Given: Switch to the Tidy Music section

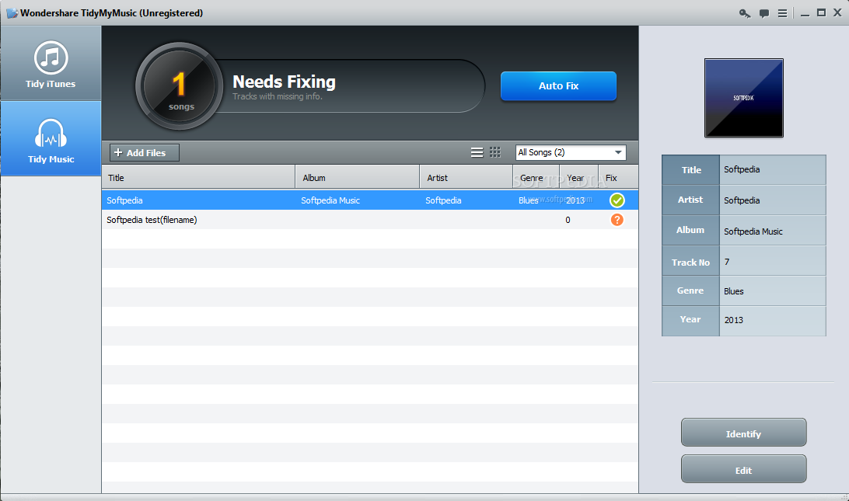Looking at the screenshot, I should pos(51,138).
